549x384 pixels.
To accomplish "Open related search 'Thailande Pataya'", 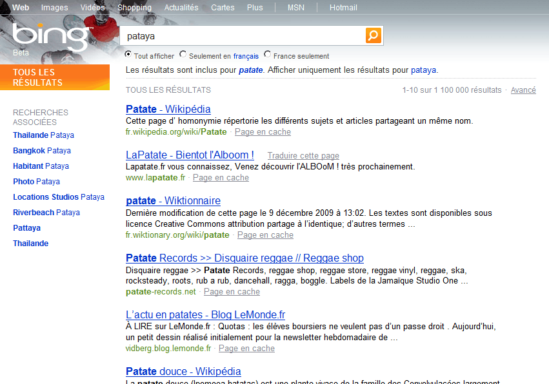I will [x=43, y=135].
